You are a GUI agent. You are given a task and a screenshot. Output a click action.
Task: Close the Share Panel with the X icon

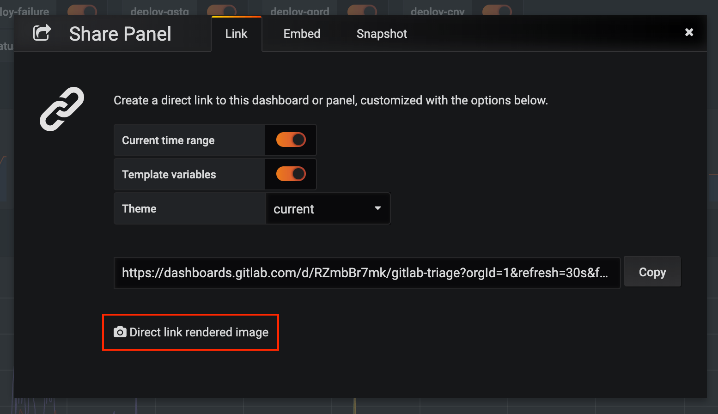point(689,32)
